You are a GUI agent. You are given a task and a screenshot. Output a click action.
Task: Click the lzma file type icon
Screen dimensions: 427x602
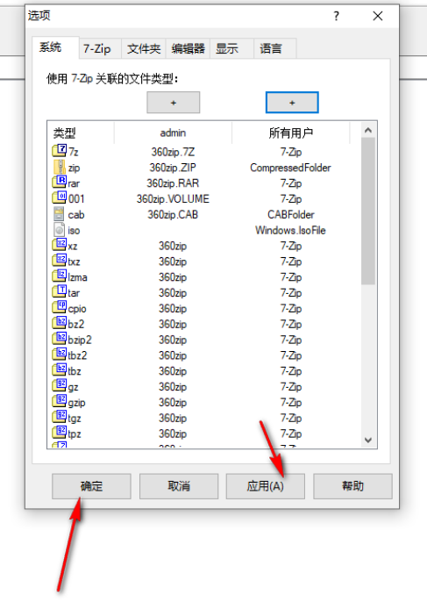point(59,276)
